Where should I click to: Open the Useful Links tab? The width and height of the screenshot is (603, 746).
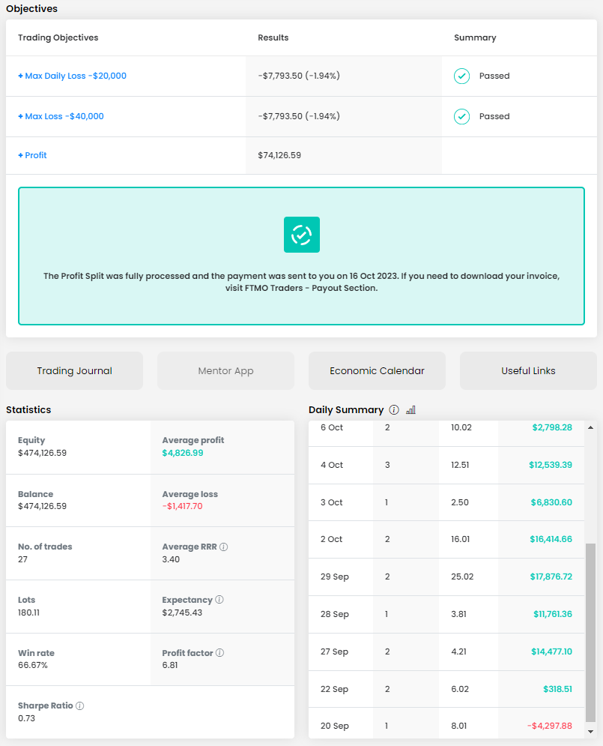(528, 370)
